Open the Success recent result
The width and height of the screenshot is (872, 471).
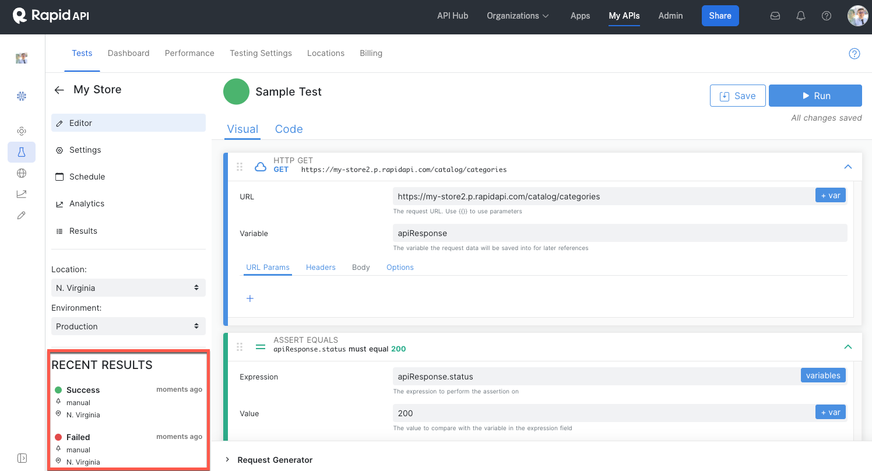click(128, 402)
